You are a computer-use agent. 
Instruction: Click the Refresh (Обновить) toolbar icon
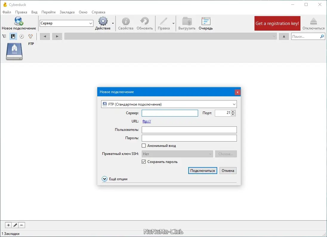(144, 21)
